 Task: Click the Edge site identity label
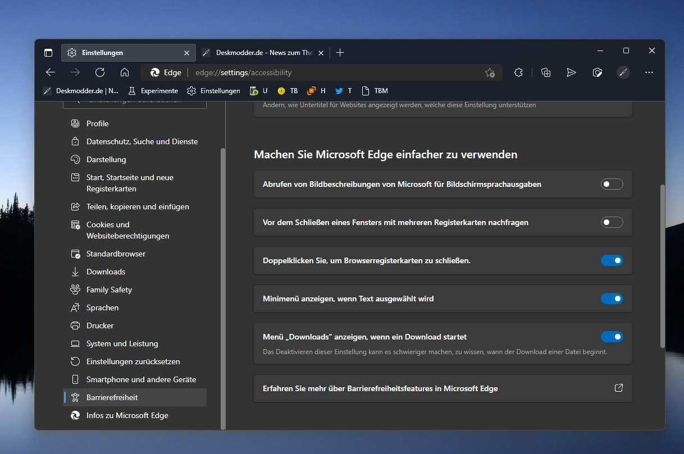pos(166,72)
